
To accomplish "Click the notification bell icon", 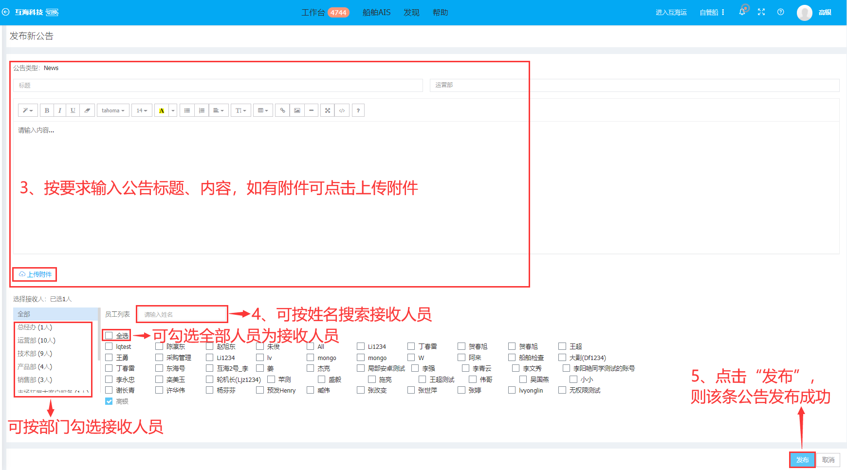I will (x=742, y=12).
